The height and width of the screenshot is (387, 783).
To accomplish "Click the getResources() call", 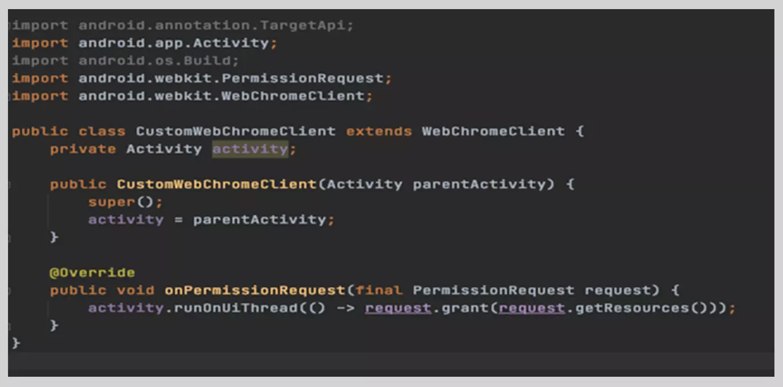I will [642, 308].
